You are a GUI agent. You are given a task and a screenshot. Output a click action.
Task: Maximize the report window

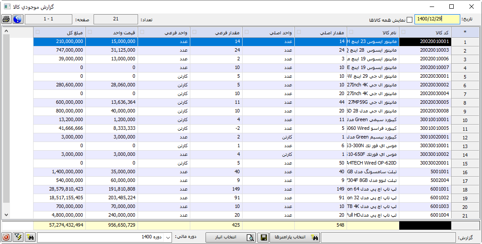[452, 7]
